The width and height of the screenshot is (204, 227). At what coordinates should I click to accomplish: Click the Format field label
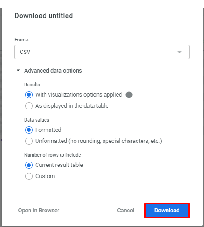point(22,40)
